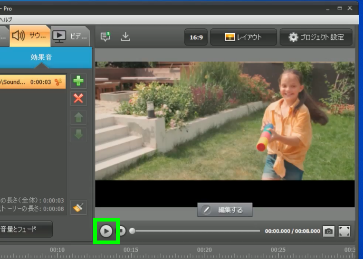
Task: Remove the sound using the red X icon
Action: [x=78, y=99]
